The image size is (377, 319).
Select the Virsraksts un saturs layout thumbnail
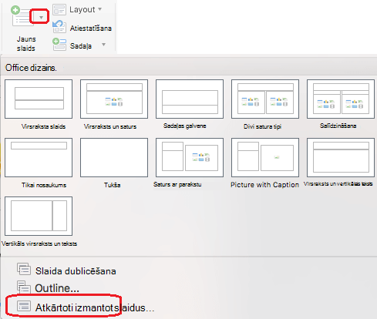coord(114,99)
